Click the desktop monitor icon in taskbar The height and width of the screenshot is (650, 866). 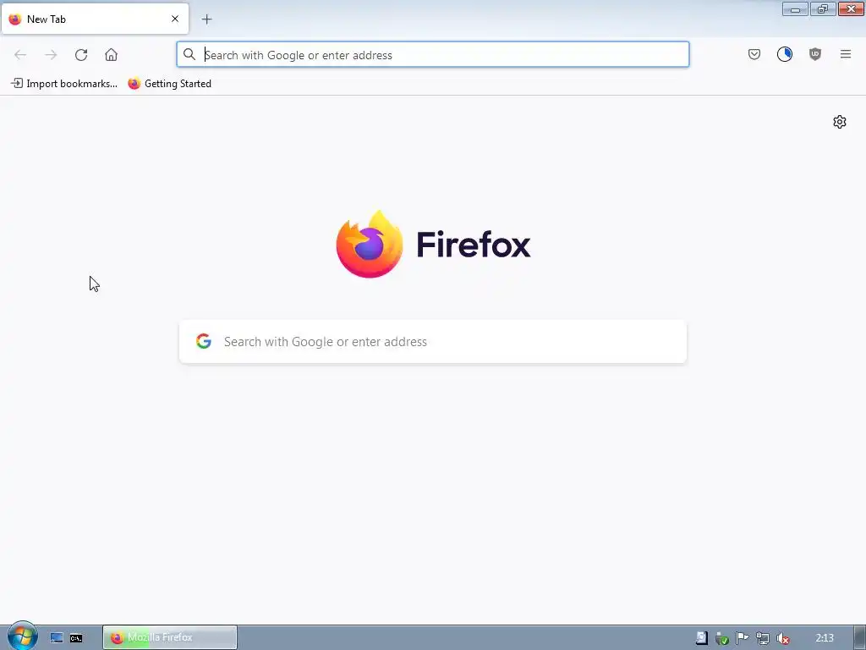click(x=57, y=638)
